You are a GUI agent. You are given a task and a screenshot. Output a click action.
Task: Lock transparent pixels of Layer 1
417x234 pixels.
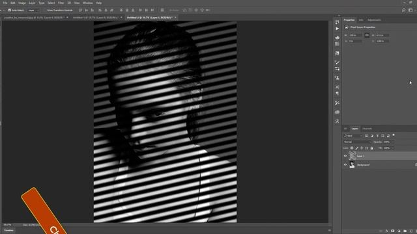coord(352,148)
